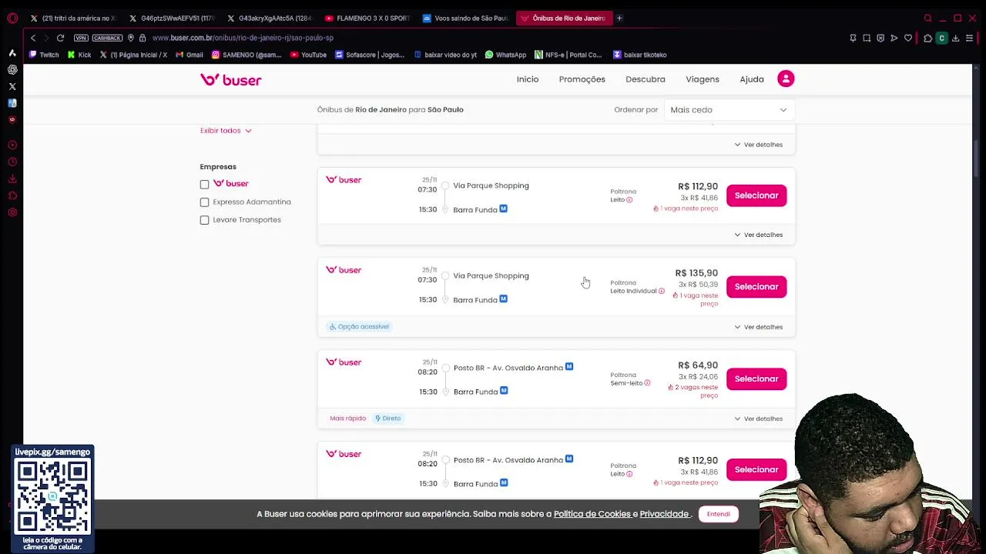Open the X panel in Opera sidebar
This screenshot has width=986, height=554.
pos(12,86)
